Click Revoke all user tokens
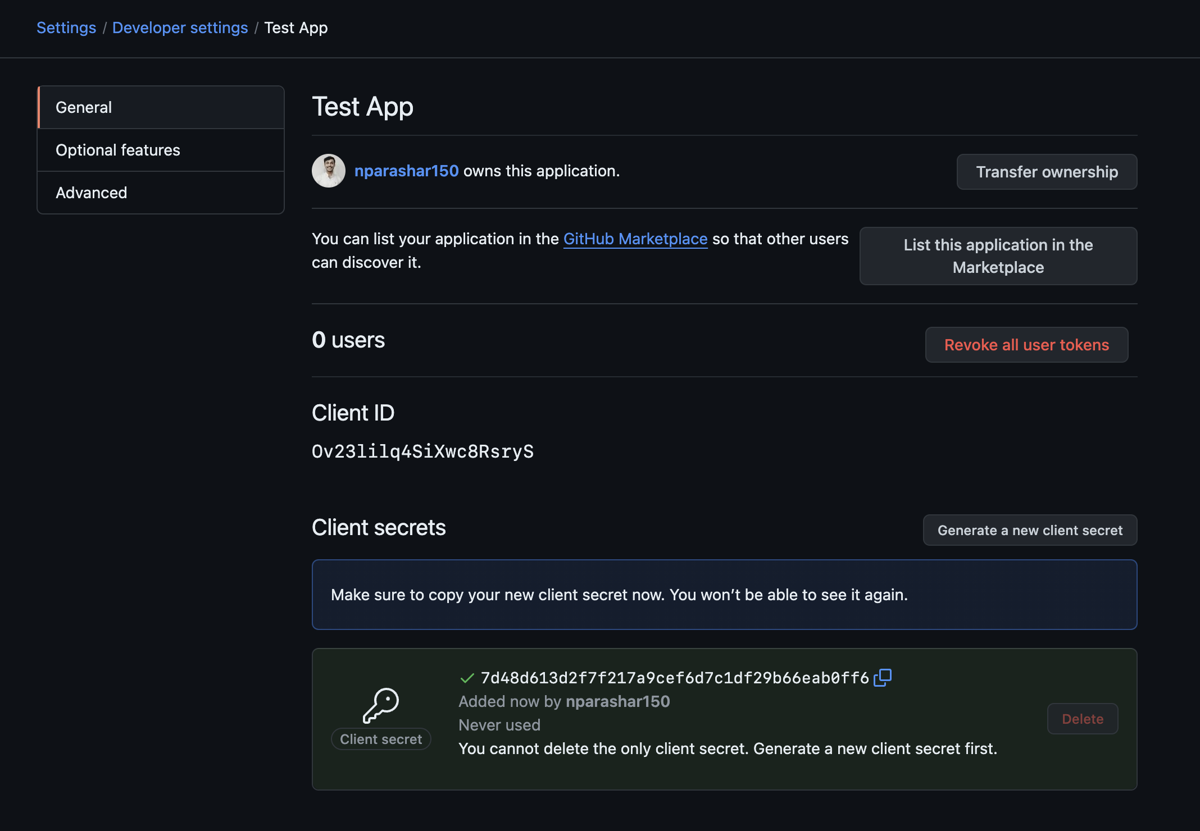Viewport: 1200px width, 831px height. [x=1026, y=345]
